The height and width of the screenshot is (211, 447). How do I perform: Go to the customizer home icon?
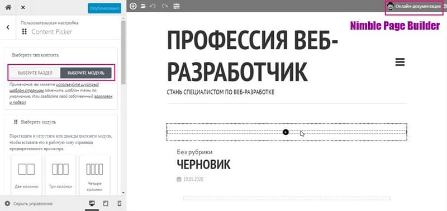8,8
